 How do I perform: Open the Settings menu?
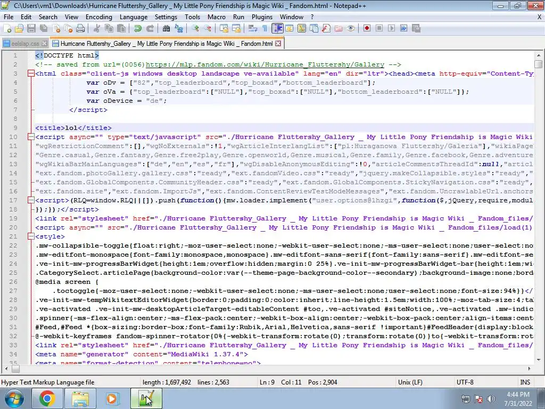pos(166,17)
